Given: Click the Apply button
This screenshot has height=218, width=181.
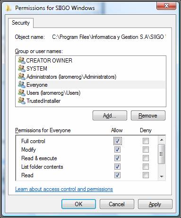Looking at the screenshot, I should pyautogui.click(x=155, y=204).
